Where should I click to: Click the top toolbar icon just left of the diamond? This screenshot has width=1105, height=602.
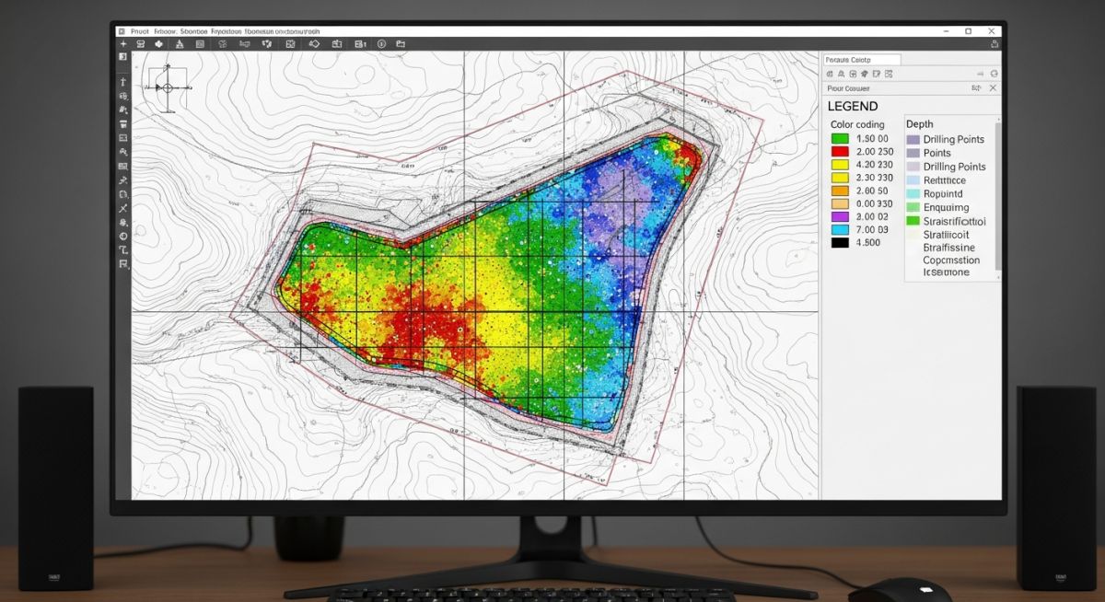point(290,44)
